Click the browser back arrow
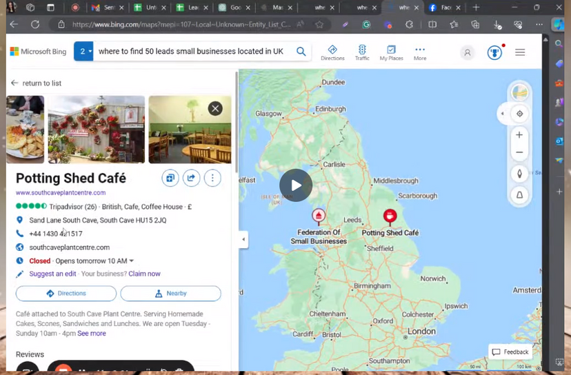 14,24
